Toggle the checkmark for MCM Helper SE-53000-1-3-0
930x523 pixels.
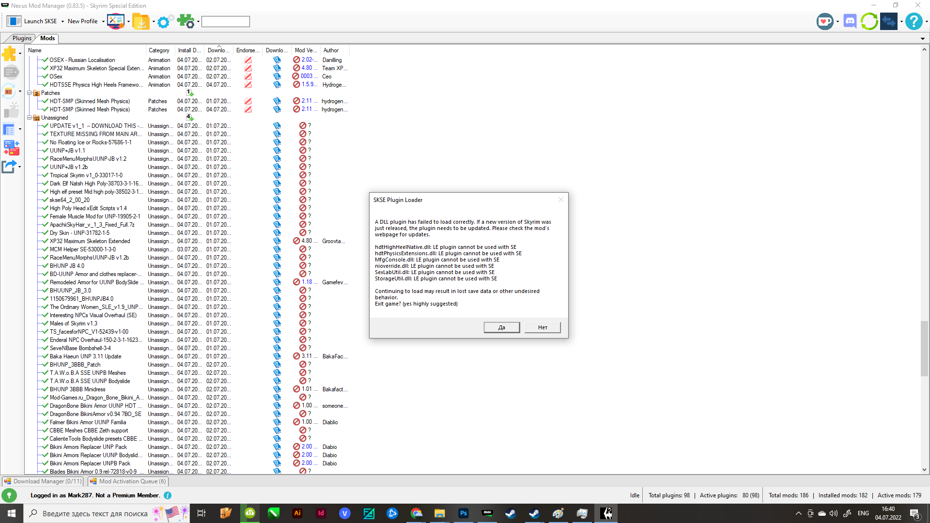coord(45,249)
